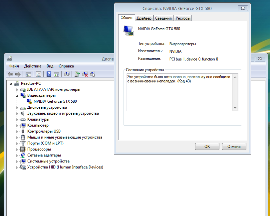Click the speaker icon for Звуковые устройства
Screen dimensions: 270x216
tap(23, 113)
